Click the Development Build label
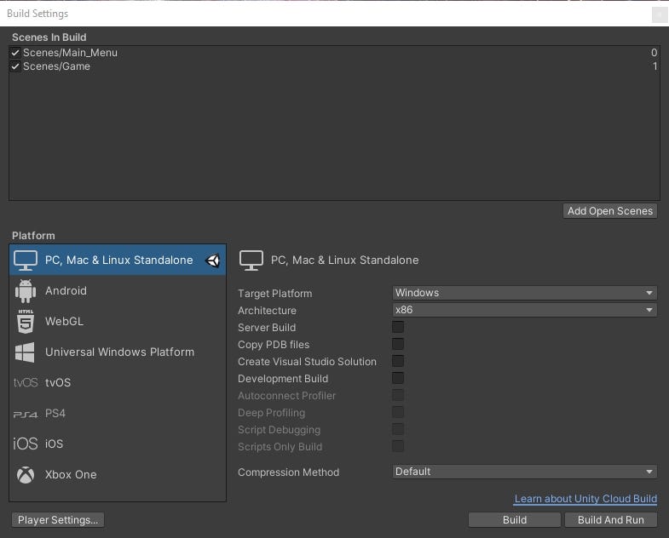 [x=283, y=379]
